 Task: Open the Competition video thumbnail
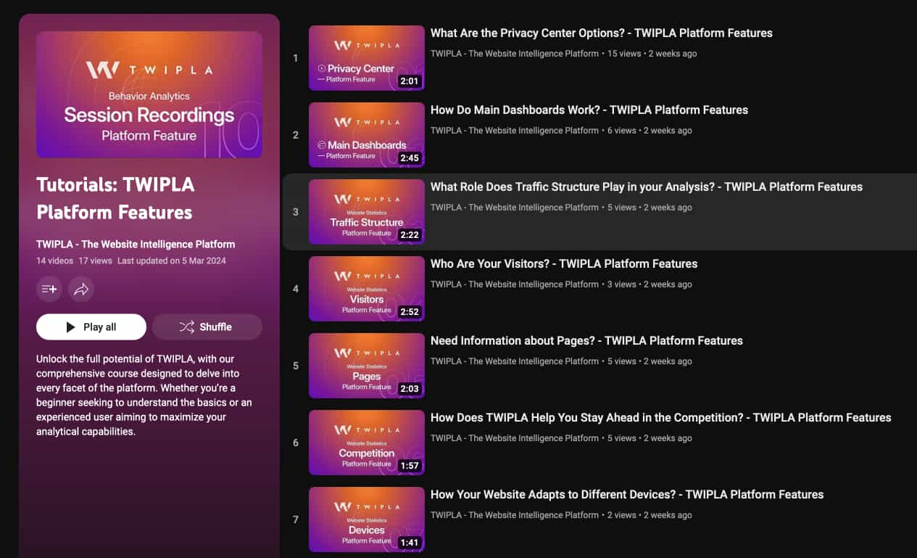(x=366, y=443)
